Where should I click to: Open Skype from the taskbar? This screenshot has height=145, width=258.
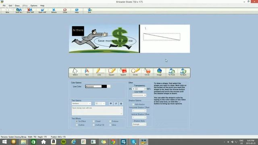[133, 142]
